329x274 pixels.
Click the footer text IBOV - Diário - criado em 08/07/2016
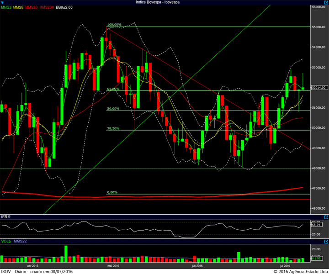[x=37, y=271]
